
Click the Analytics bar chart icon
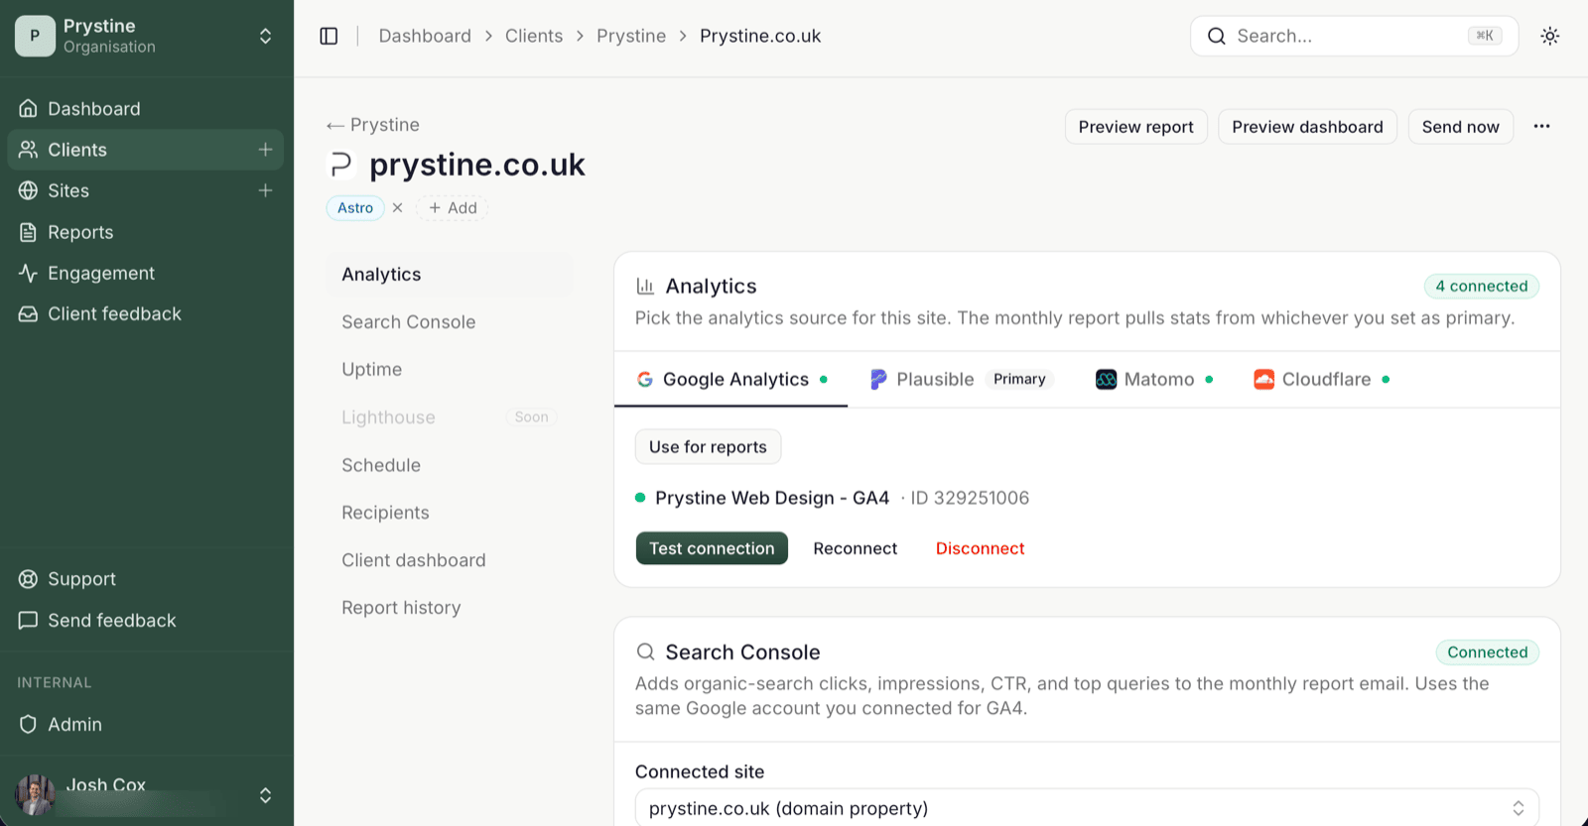pos(645,287)
